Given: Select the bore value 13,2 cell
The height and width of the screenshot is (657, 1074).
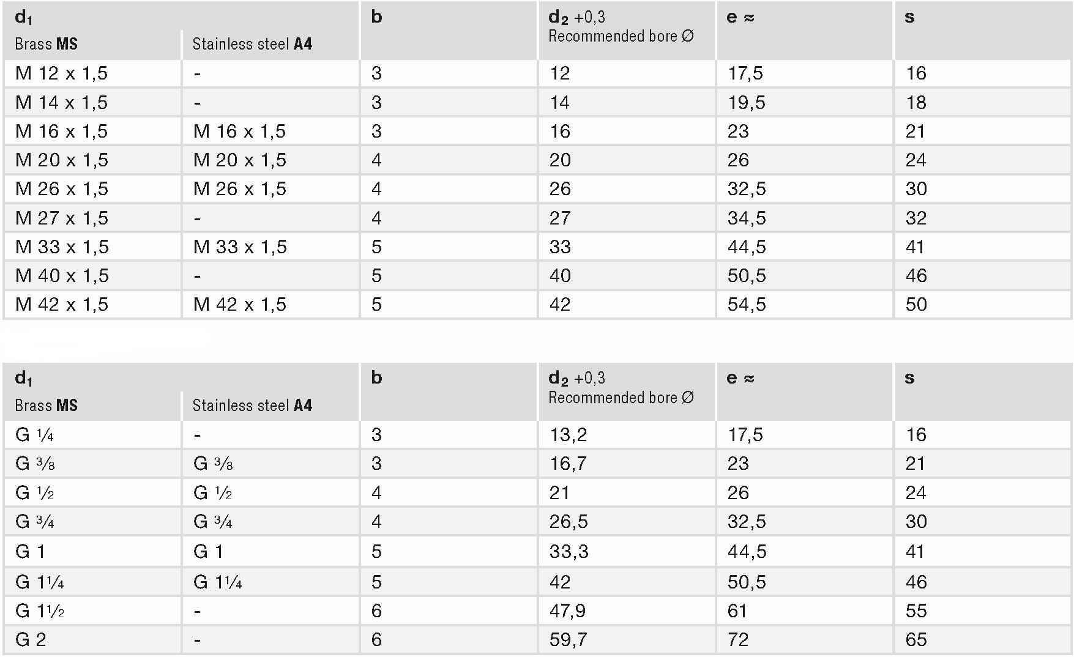Looking at the screenshot, I should point(626,435).
